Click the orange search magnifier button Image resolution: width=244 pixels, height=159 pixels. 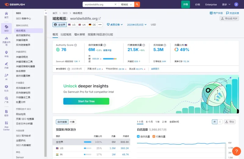(x=137, y=4)
